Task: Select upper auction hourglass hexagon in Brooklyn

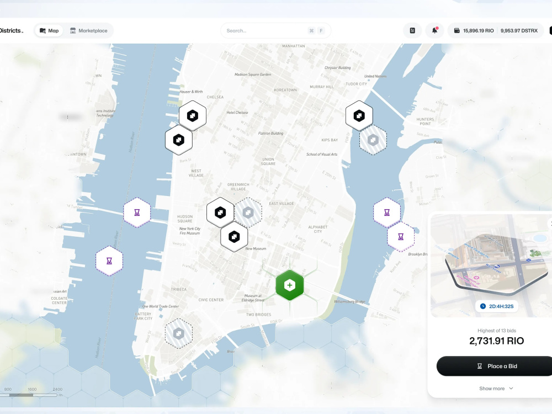Action: (x=387, y=213)
